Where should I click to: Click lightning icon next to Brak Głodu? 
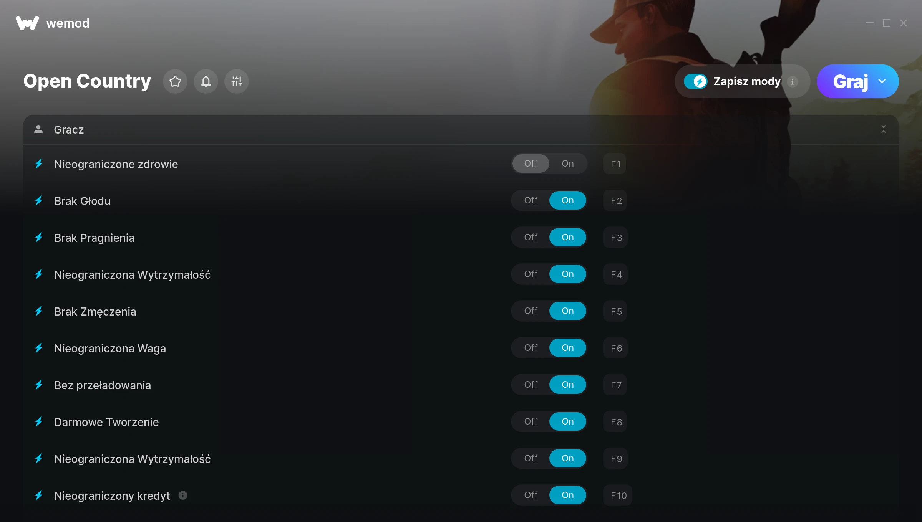point(39,201)
